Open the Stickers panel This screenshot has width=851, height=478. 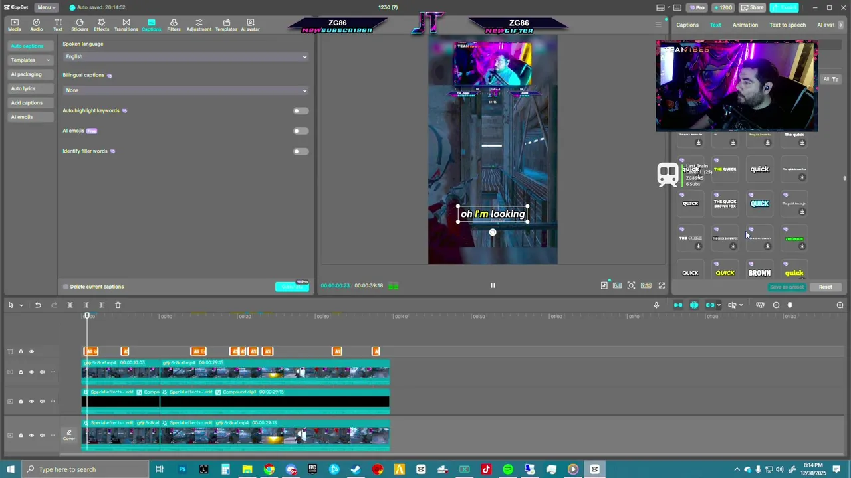point(80,25)
